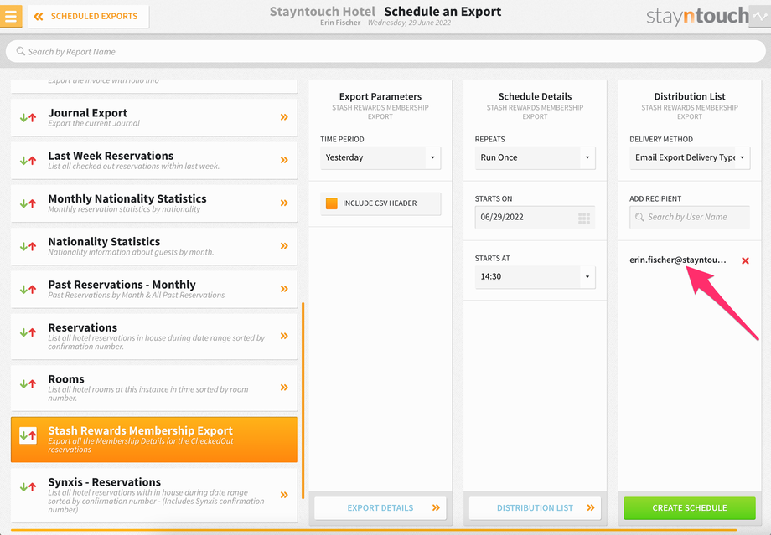Viewport: 771px width, 535px height.
Task: Select Past Reservations - Monthly title
Action: tap(122, 285)
